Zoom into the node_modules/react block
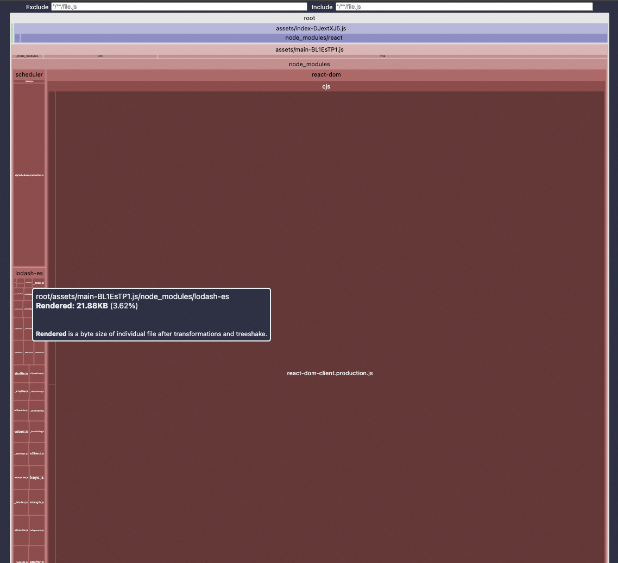This screenshot has width=618, height=563. pyautogui.click(x=314, y=38)
